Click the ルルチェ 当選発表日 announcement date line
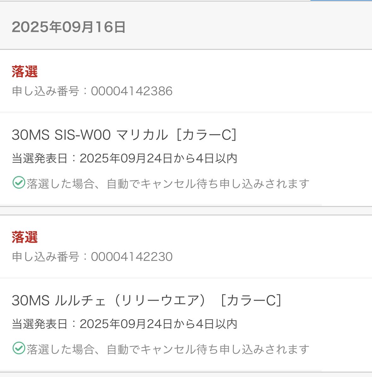 (124, 324)
